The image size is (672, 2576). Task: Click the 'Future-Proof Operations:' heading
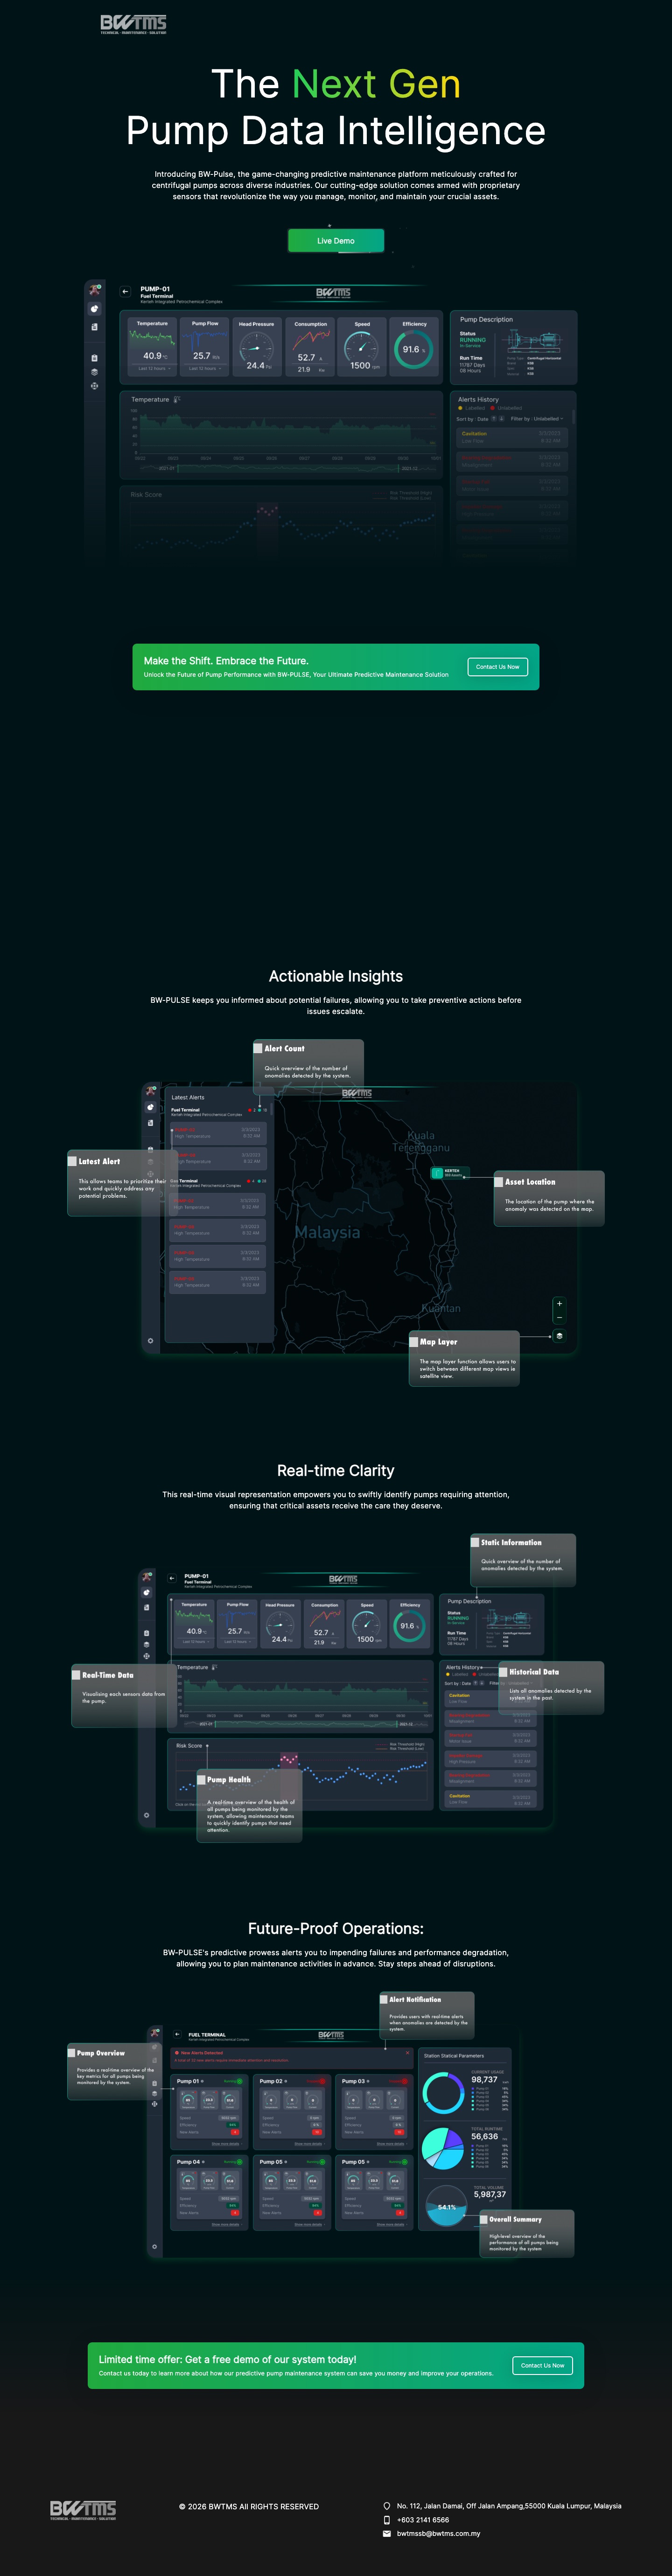pos(336,1928)
